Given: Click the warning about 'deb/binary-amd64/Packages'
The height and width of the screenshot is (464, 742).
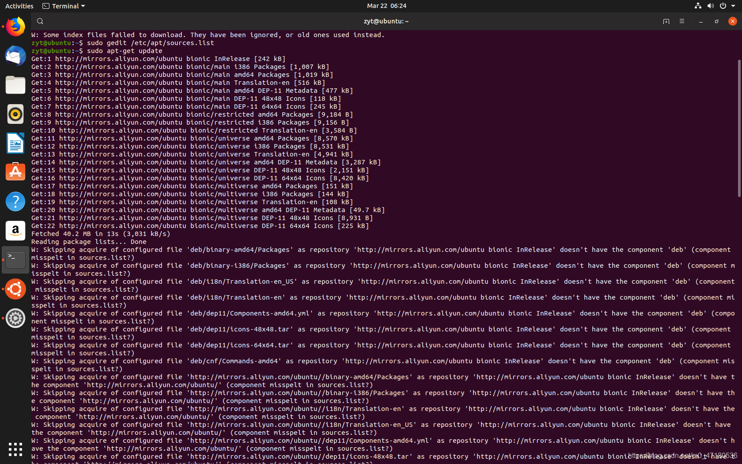Looking at the screenshot, I should coord(381,254).
